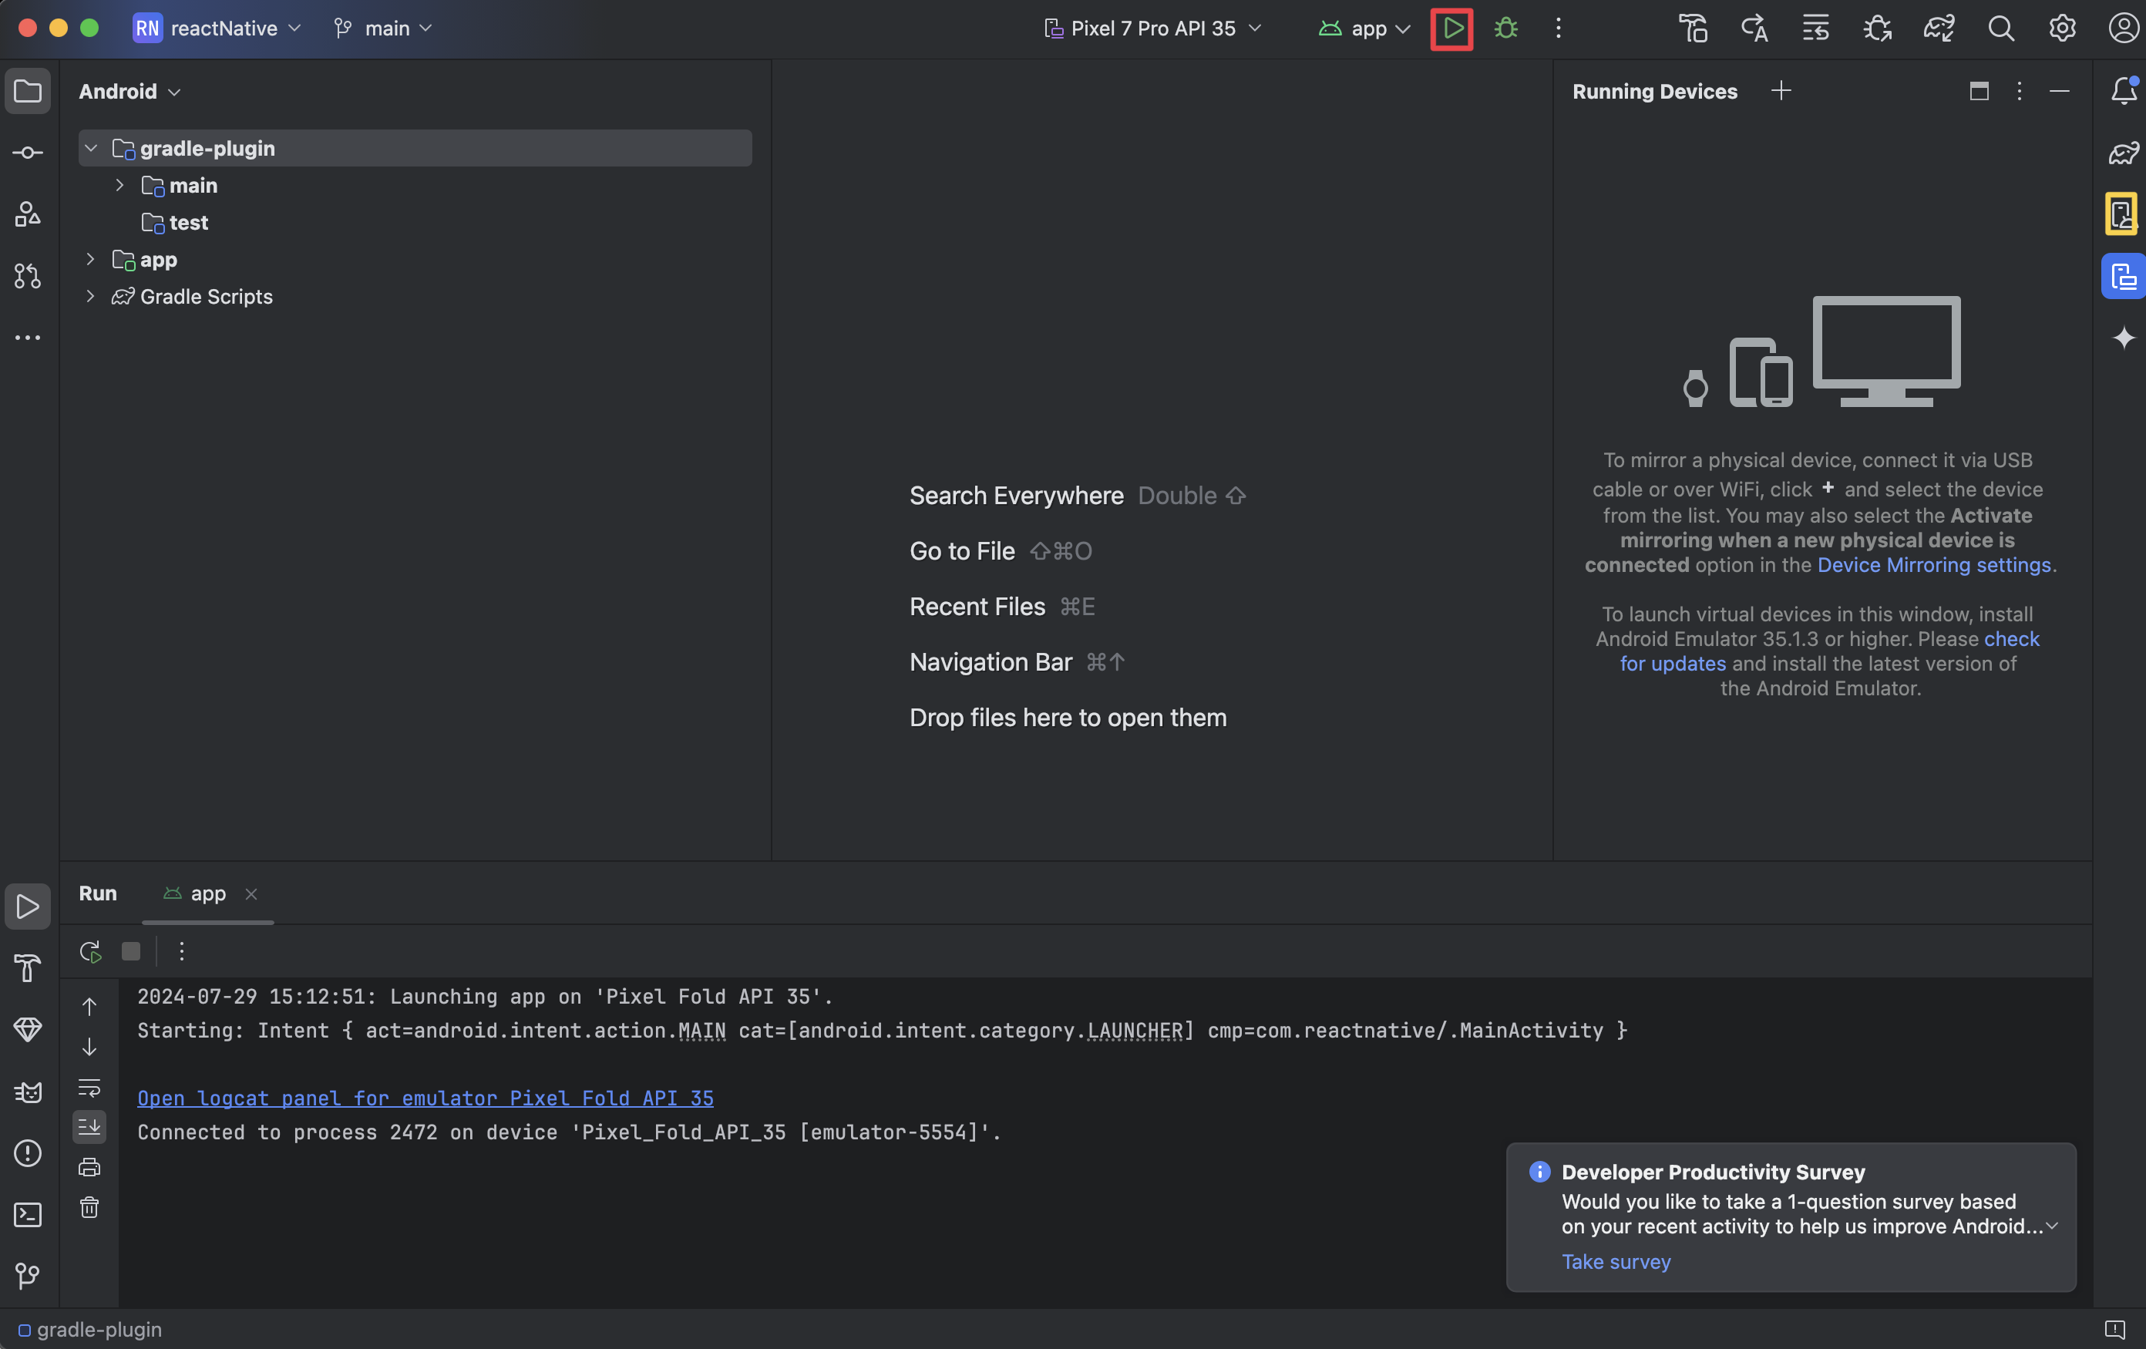Open the Project tool window icon
Screen dimensions: 2146x1349
click(x=28, y=91)
